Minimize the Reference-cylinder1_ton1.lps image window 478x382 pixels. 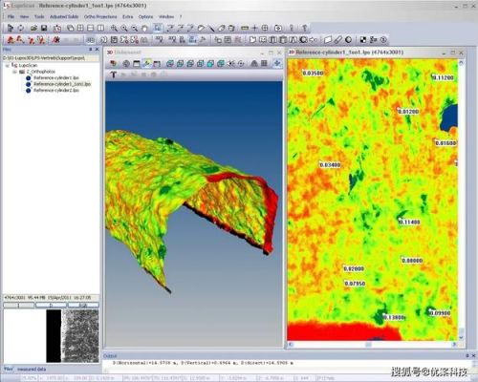pyautogui.click(x=444, y=53)
